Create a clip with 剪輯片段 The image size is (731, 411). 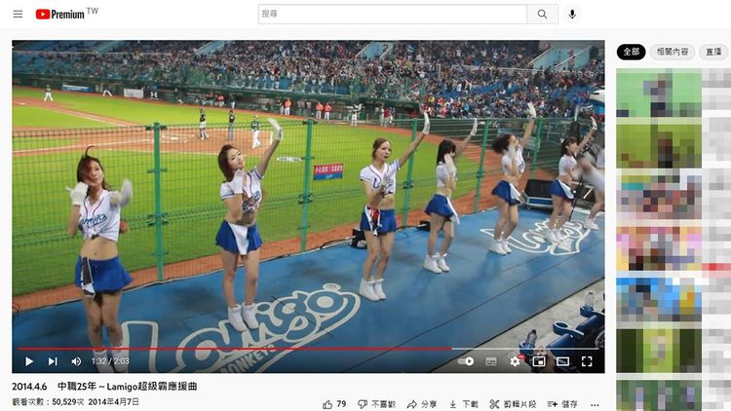513,404
